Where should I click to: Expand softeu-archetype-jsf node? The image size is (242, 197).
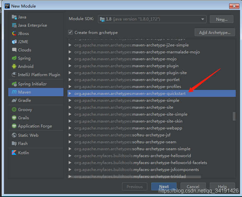[70, 135]
